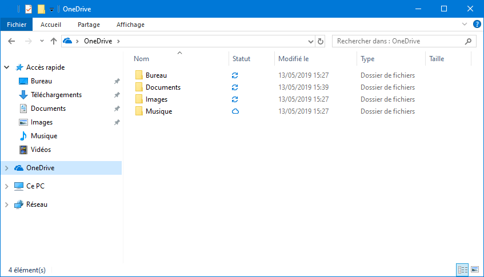Click the pin icon next to Images

pos(117,122)
